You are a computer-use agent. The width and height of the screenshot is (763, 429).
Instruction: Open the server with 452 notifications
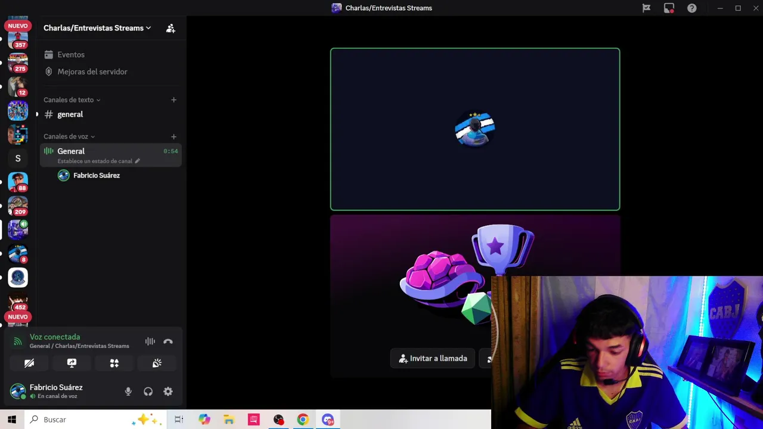(x=18, y=301)
